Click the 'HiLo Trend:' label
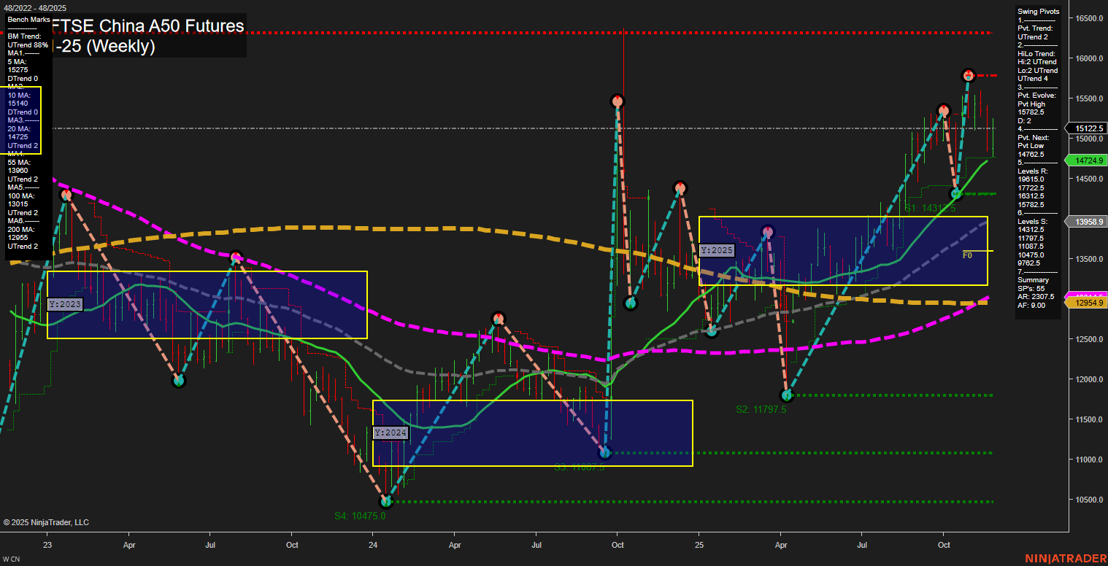 click(1036, 54)
